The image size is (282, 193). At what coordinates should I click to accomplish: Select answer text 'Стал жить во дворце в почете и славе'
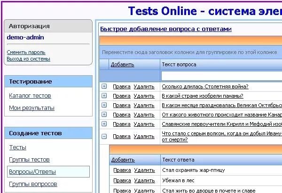209,191
